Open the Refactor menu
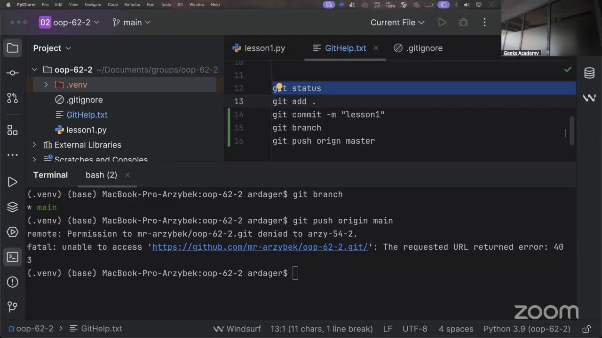Image resolution: width=602 pixels, height=338 pixels. click(x=132, y=5)
